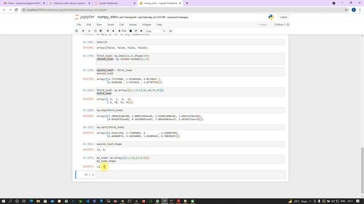Open the File menu
Screen dimensions: 364x204
[79, 24]
